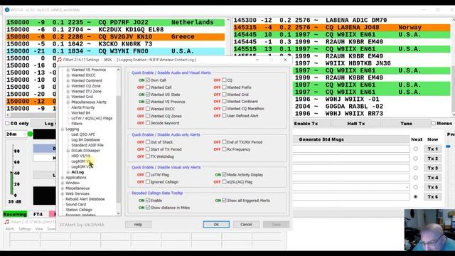The height and width of the screenshot is (256, 455).
Task: Enable the TX Watchdog checkbox
Action: point(148,156)
